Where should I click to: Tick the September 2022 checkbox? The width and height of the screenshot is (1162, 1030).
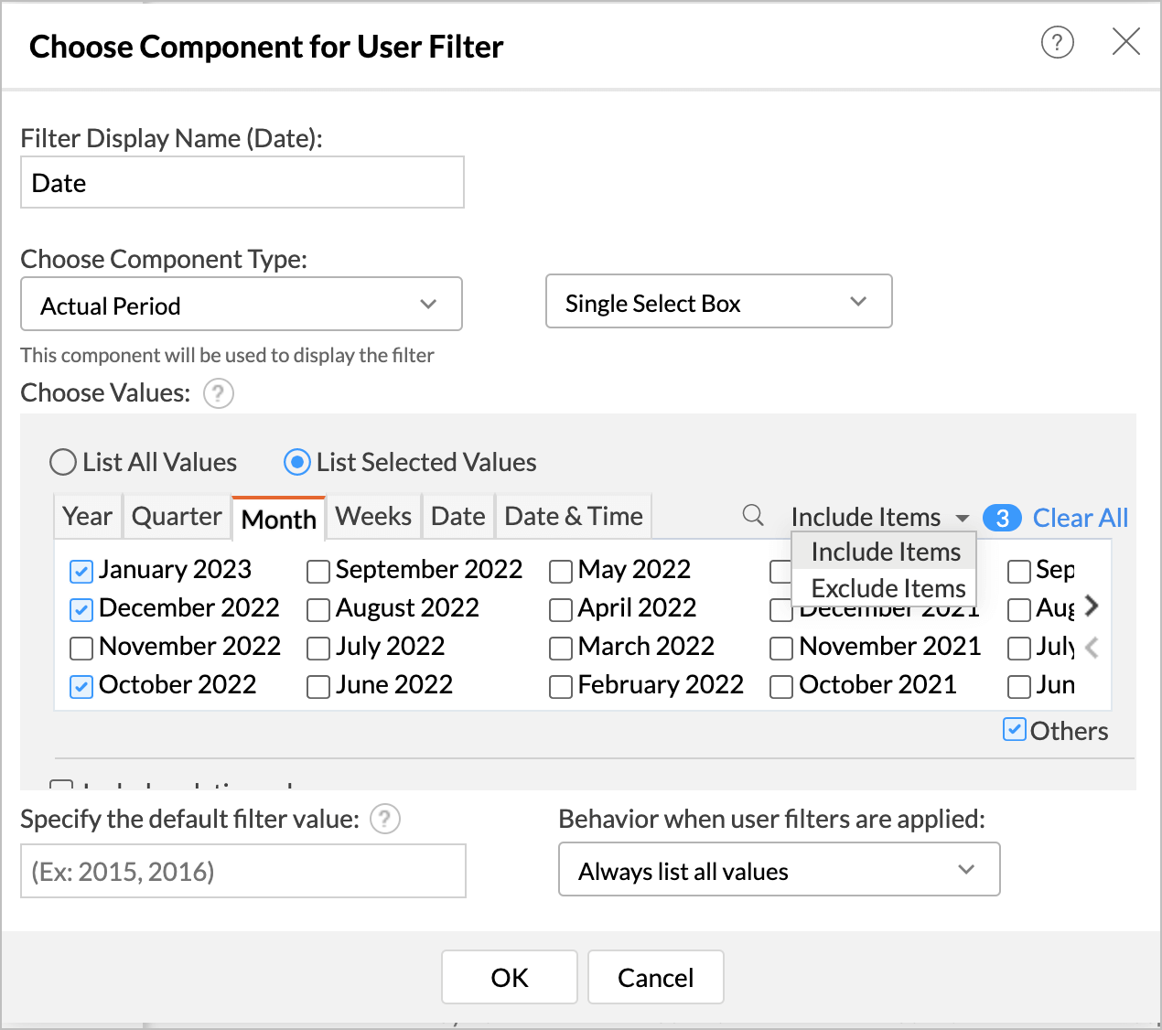click(318, 572)
